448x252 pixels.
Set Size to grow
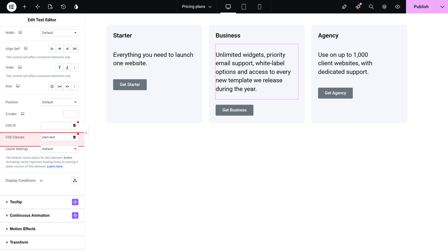pos(60,87)
